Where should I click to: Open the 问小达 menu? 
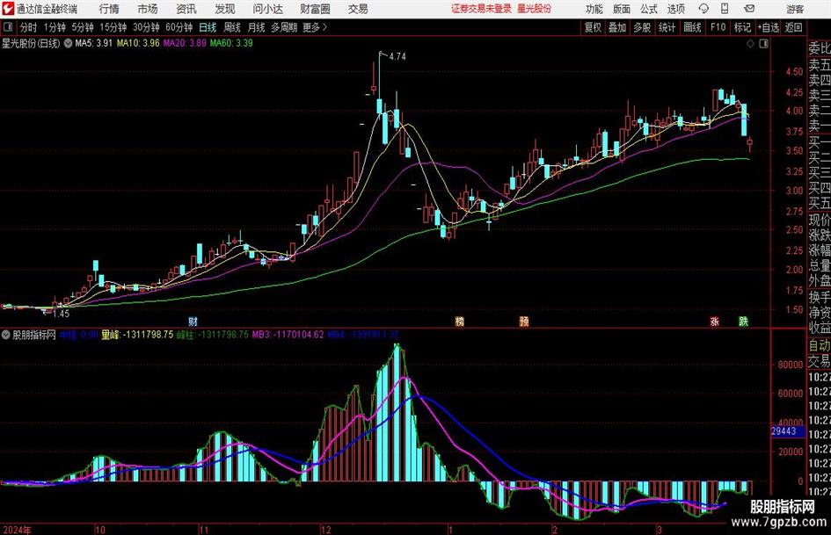(267, 9)
